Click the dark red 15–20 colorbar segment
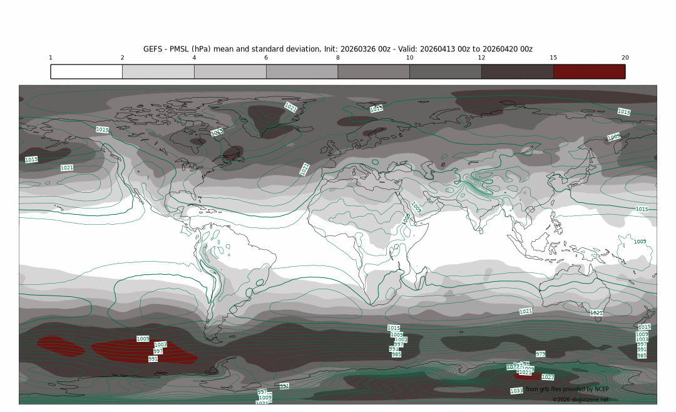Screen dimensions: 676x412 (589, 71)
